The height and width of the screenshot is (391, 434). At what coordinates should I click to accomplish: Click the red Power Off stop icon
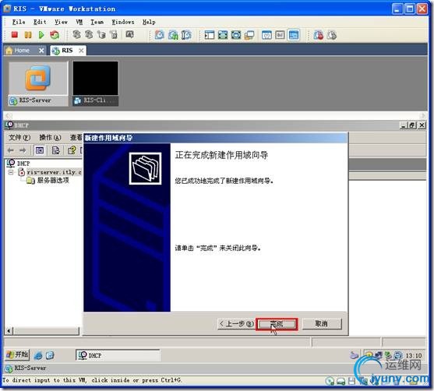pos(15,35)
